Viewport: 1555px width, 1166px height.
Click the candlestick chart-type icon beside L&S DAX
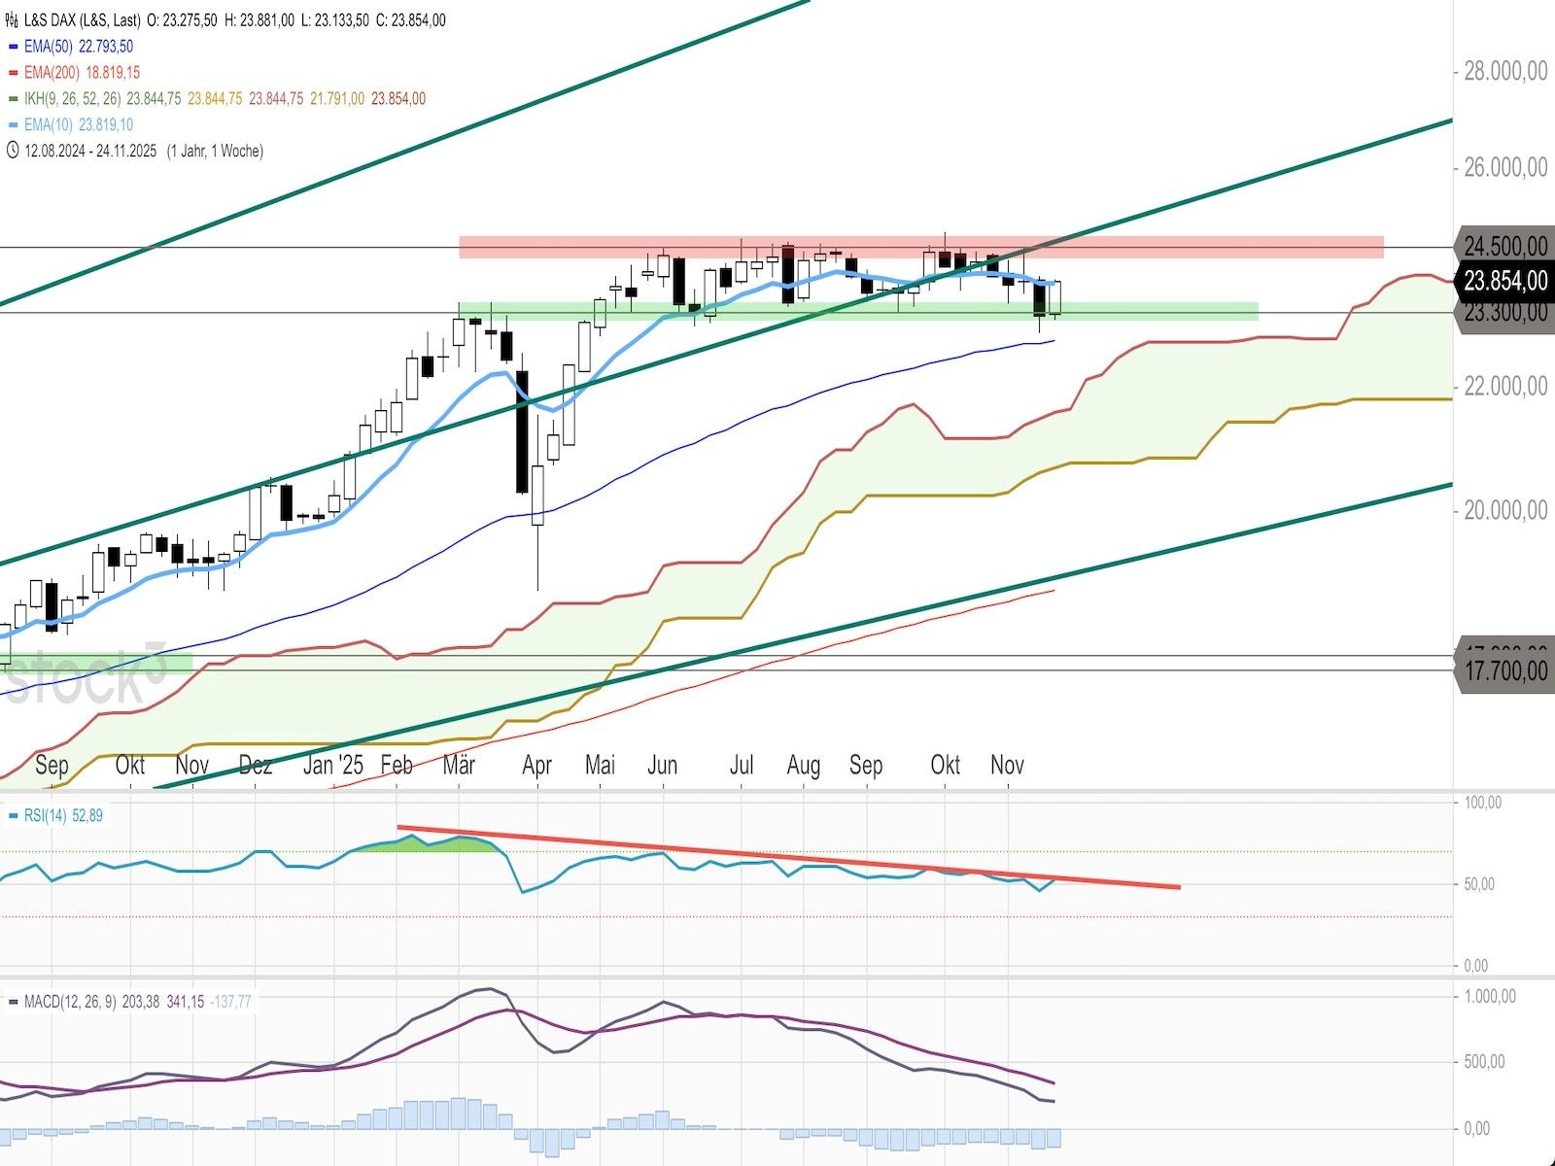[12, 19]
